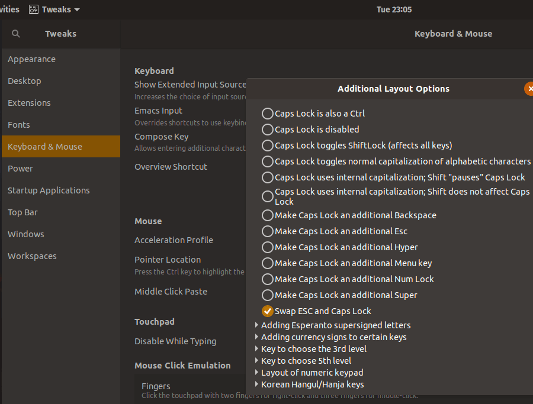The image size is (533, 404).
Task: Choose 'Make Caps Lock an additional Esc'
Action: point(268,231)
